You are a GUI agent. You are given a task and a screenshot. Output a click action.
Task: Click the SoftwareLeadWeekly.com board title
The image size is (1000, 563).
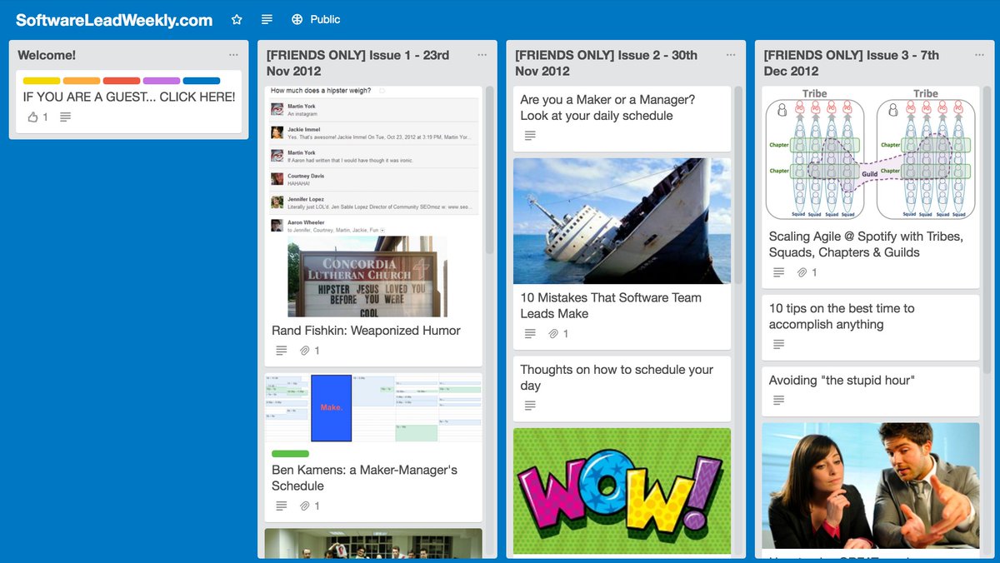pyautogui.click(x=114, y=19)
